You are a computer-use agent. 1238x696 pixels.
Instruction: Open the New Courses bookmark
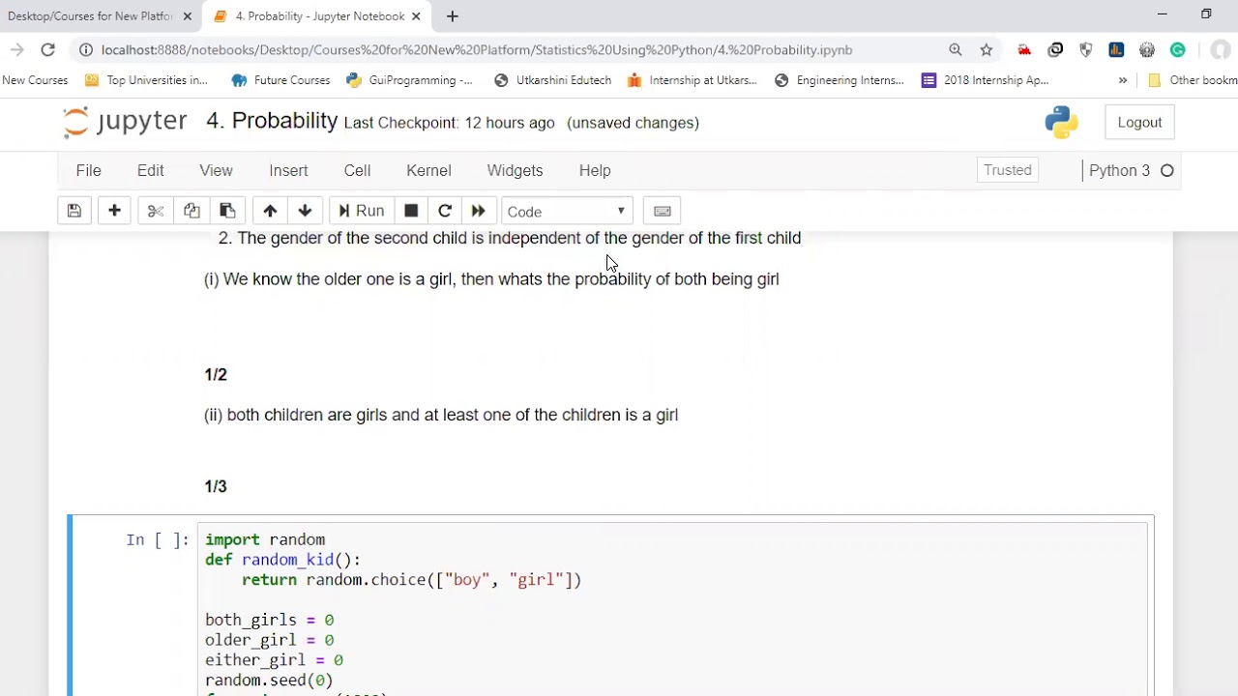point(35,80)
